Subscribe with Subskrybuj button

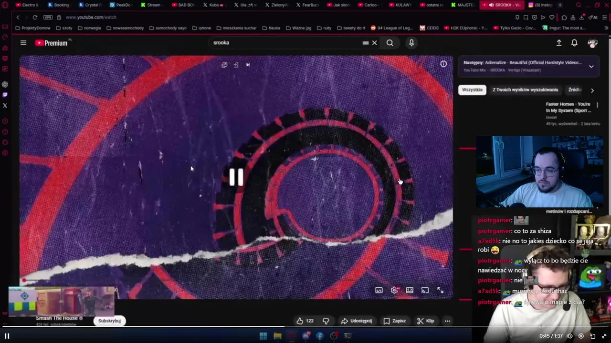point(109,321)
